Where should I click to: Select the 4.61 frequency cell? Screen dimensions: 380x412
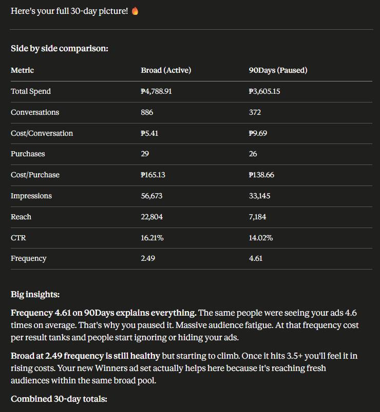click(256, 258)
